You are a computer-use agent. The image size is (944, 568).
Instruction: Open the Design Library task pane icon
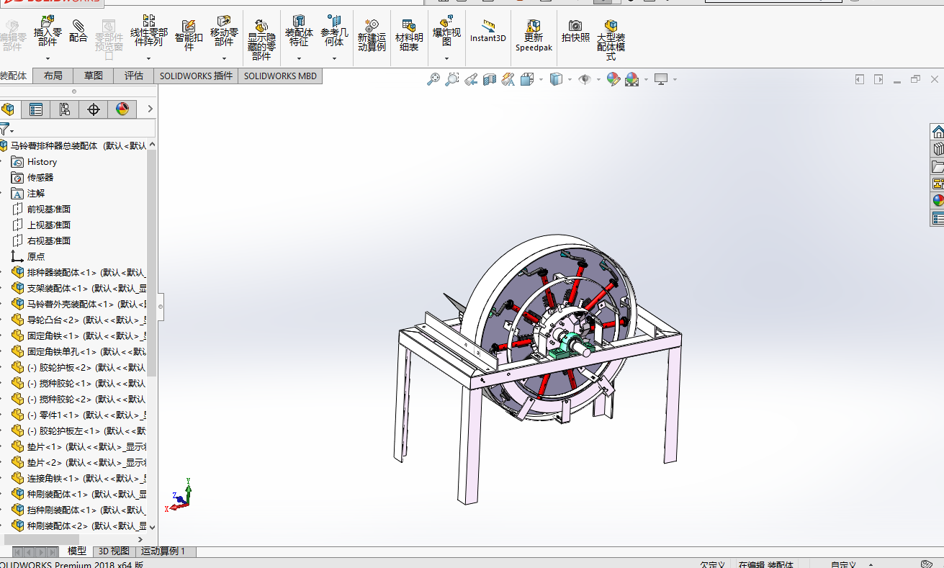(x=938, y=149)
